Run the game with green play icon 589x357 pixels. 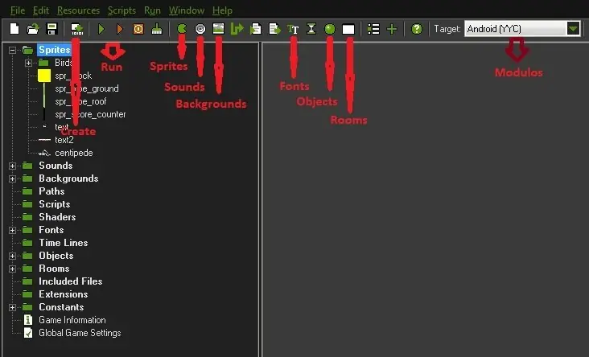101,29
